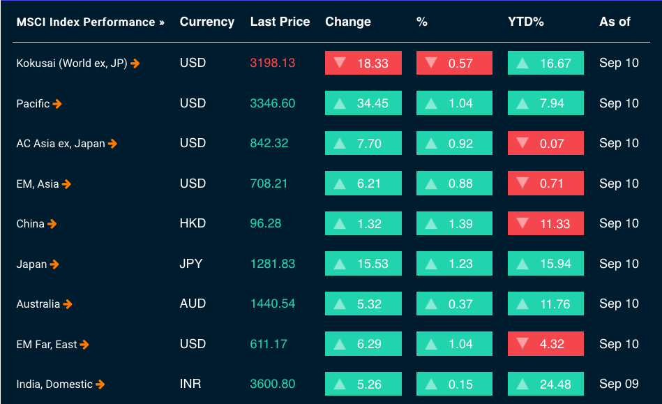Image resolution: width=662 pixels, height=404 pixels.
Task: Click the Last Price column header
Action: 280,22
